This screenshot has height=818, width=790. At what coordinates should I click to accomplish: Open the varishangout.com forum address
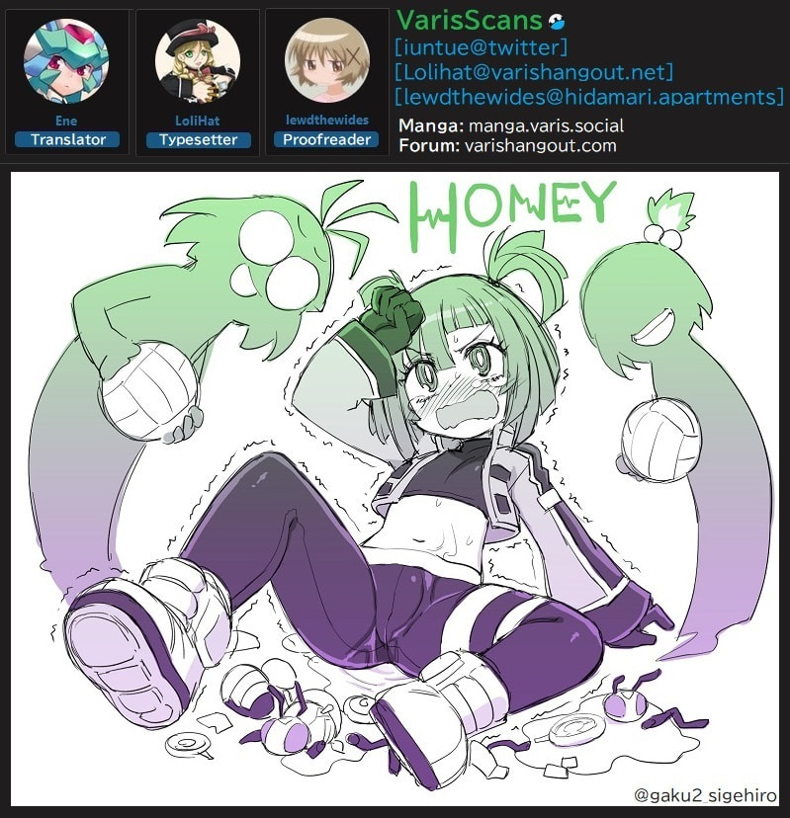pyautogui.click(x=541, y=145)
